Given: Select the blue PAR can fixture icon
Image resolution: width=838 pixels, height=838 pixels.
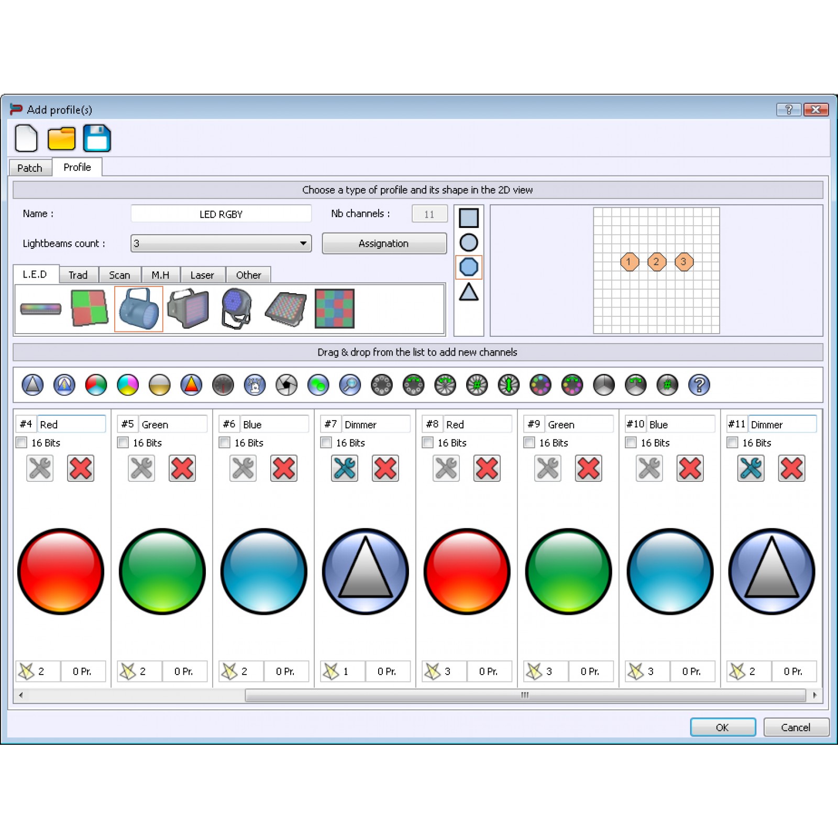Looking at the screenshot, I should point(139,309).
